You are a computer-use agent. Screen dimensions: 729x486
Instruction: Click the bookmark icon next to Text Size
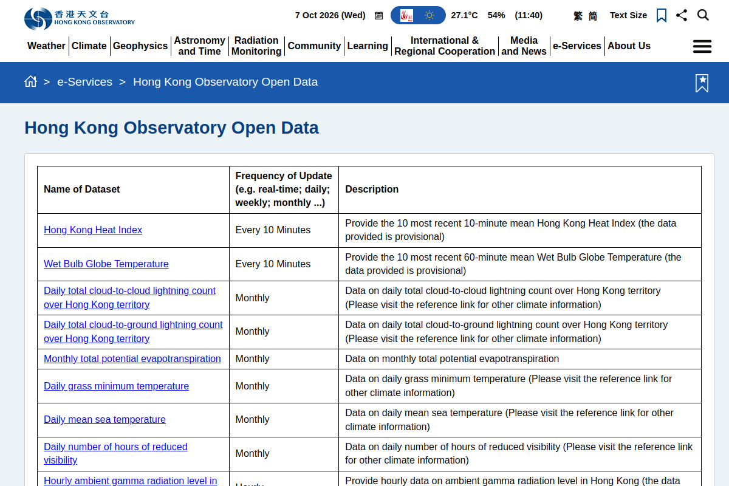coord(662,16)
